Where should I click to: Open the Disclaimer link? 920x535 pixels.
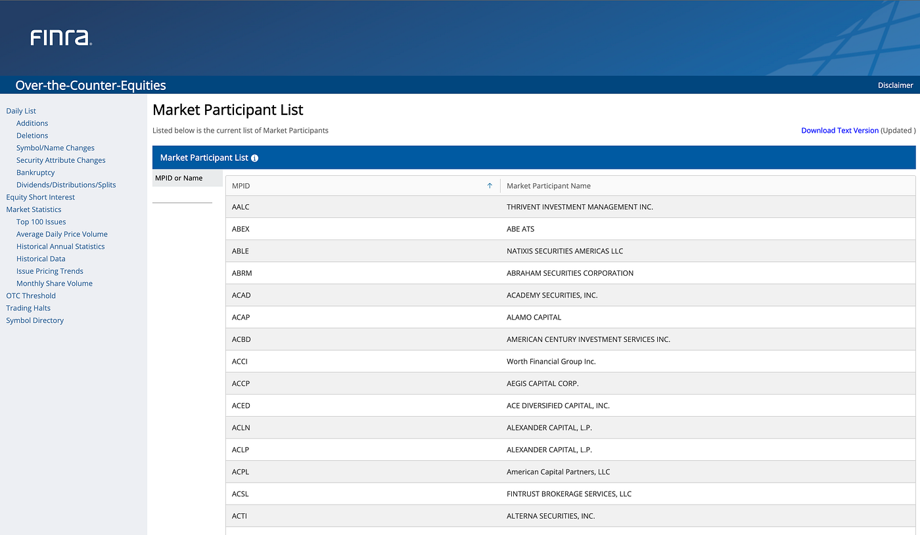pyautogui.click(x=895, y=85)
